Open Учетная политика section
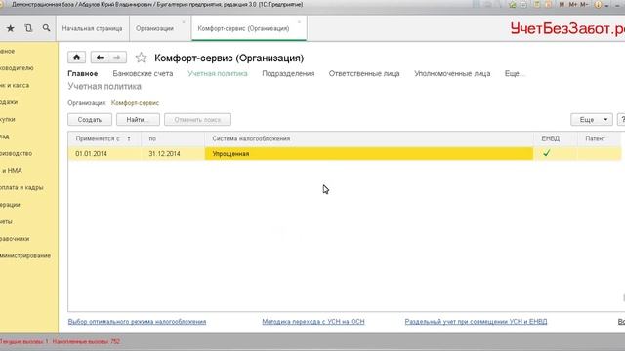This screenshot has width=625, height=351. [x=218, y=74]
